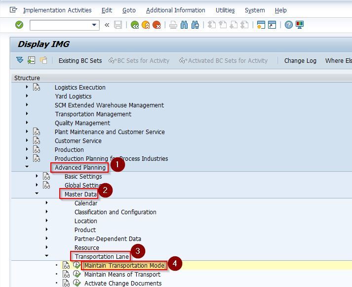Open the Goto menu
Image resolution: width=352 pixels, height=287 pixels.
pyautogui.click(x=129, y=10)
